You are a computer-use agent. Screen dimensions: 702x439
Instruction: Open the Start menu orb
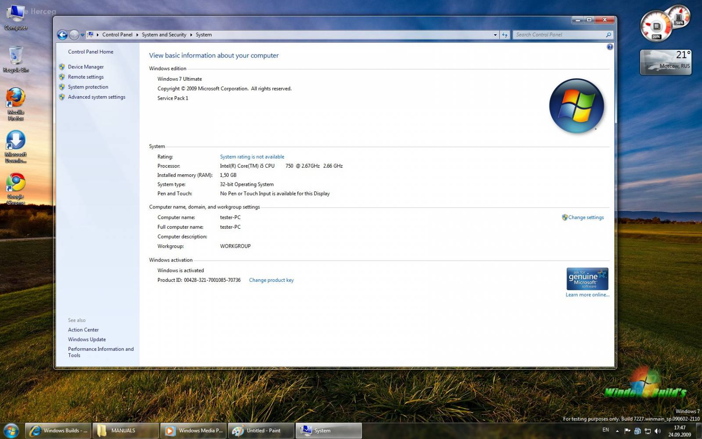click(11, 431)
